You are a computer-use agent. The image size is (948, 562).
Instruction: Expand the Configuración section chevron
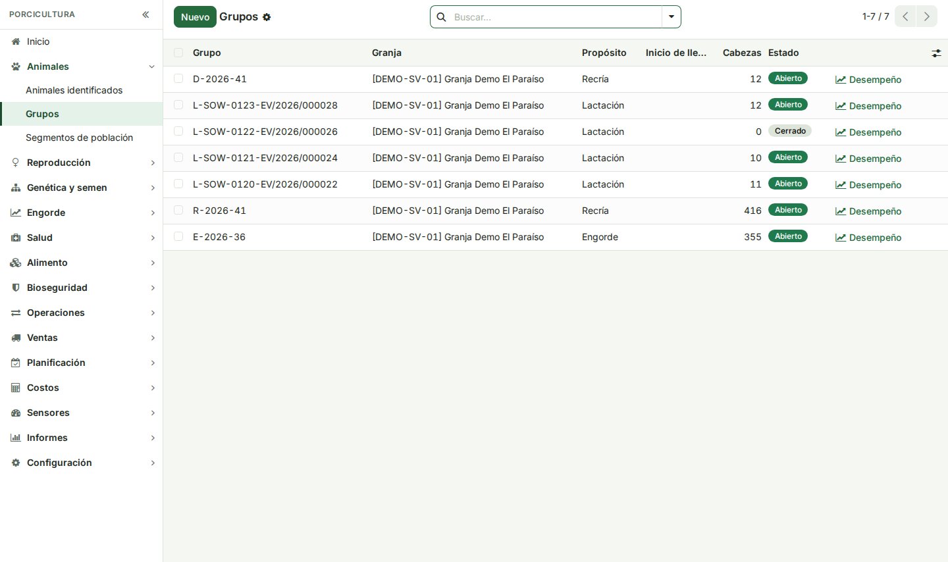pos(153,463)
